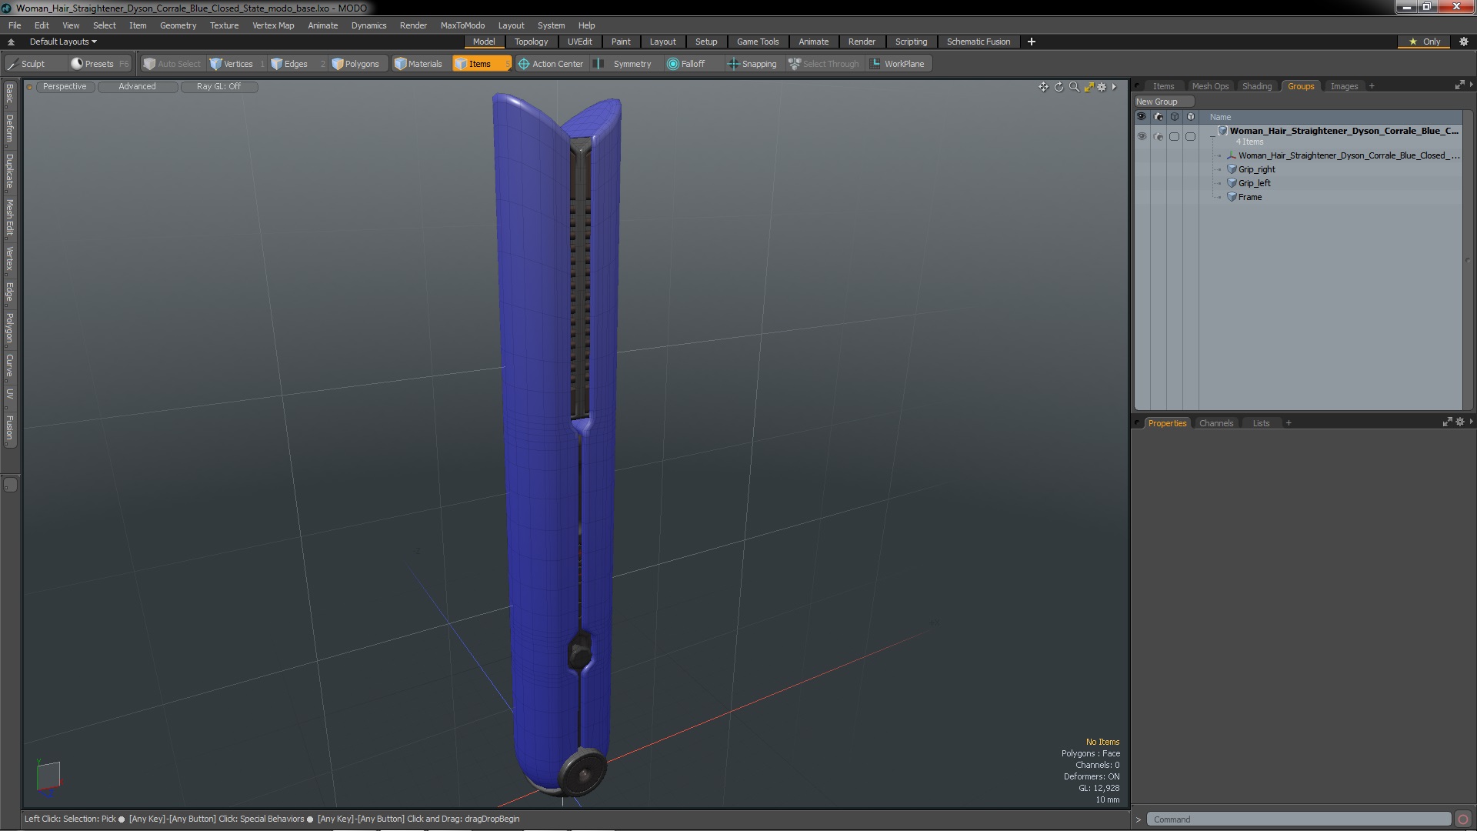Open the Geometry menu

tap(178, 25)
